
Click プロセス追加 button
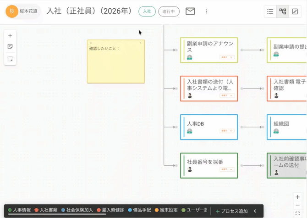tap(232, 211)
